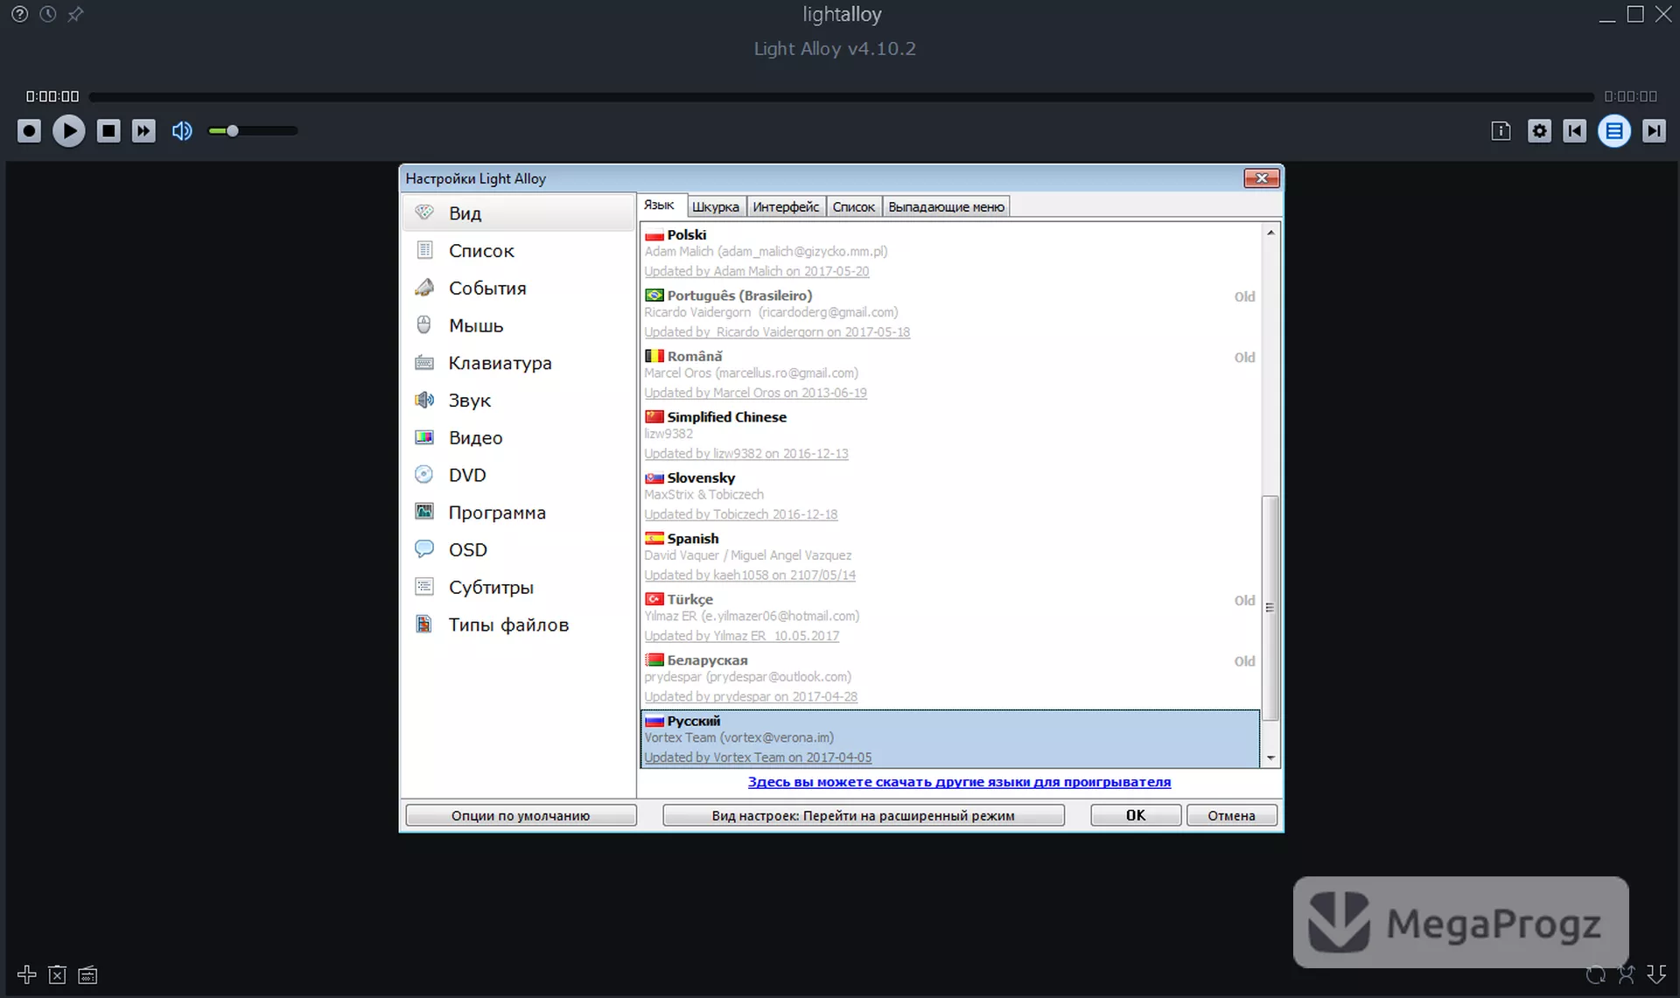Toggle the pin always-on-top icon
This screenshot has height=998, width=1680.
(x=76, y=14)
